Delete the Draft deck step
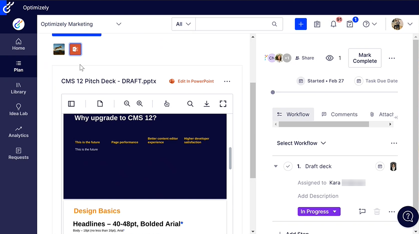This screenshot has width=419, height=234. [x=377, y=212]
